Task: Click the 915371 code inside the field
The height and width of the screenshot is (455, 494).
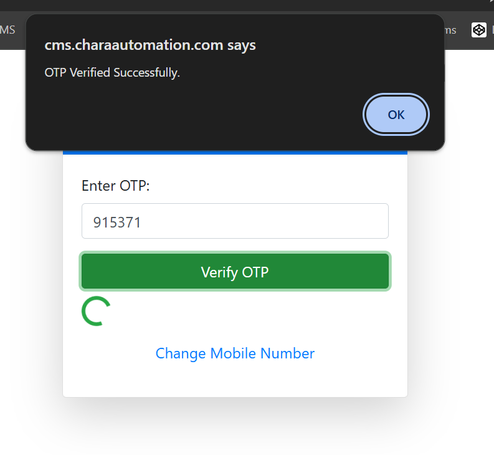Action: pos(117,222)
